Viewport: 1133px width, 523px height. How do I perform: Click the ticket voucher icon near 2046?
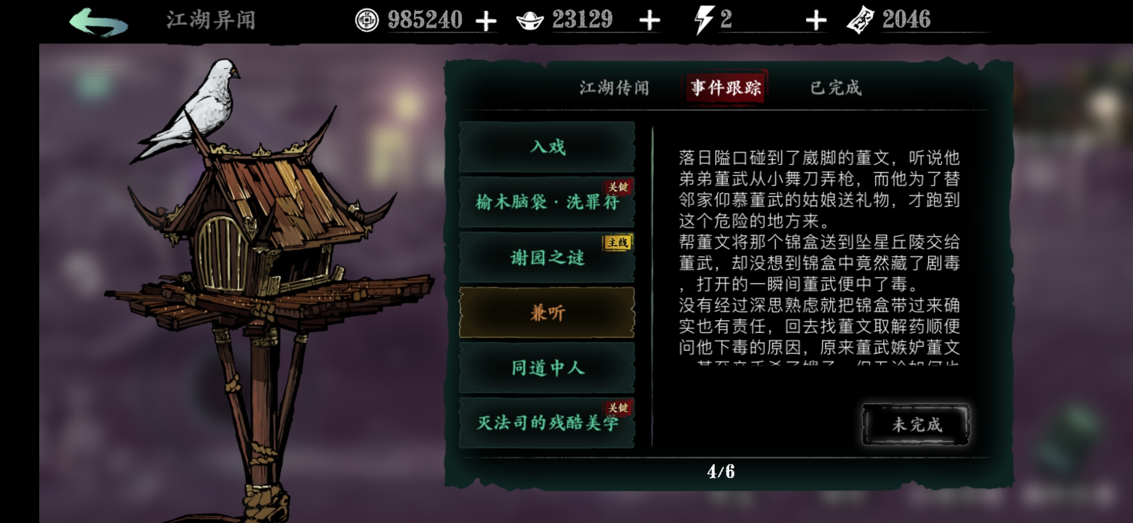(x=860, y=20)
